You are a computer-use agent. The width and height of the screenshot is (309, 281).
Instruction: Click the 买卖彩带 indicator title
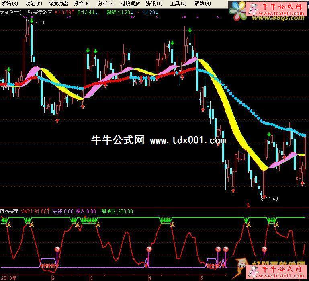[x=43, y=12]
